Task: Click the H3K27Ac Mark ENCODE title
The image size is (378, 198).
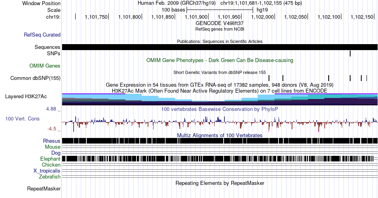Action: tap(220, 91)
